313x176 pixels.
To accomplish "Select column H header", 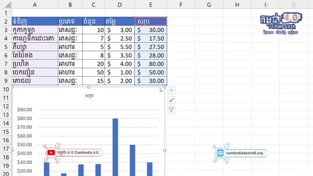I will tap(237, 4).
